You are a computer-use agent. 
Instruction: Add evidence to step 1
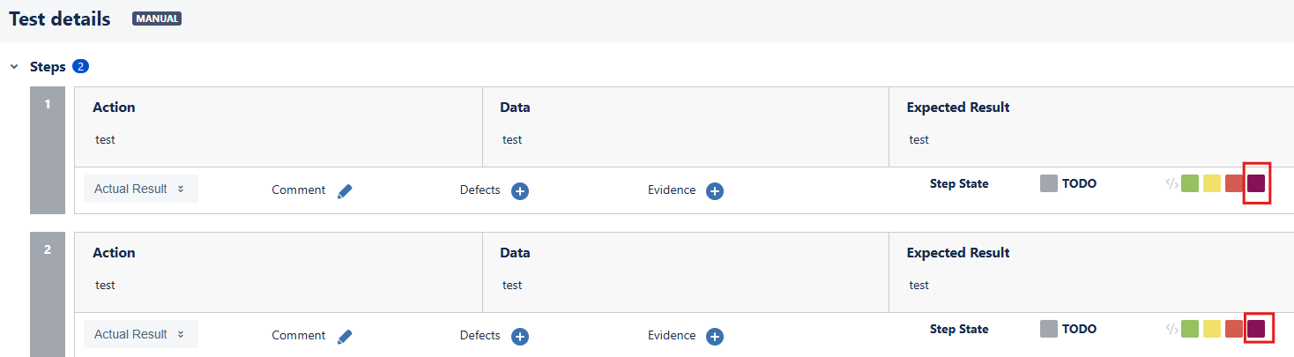[715, 190]
